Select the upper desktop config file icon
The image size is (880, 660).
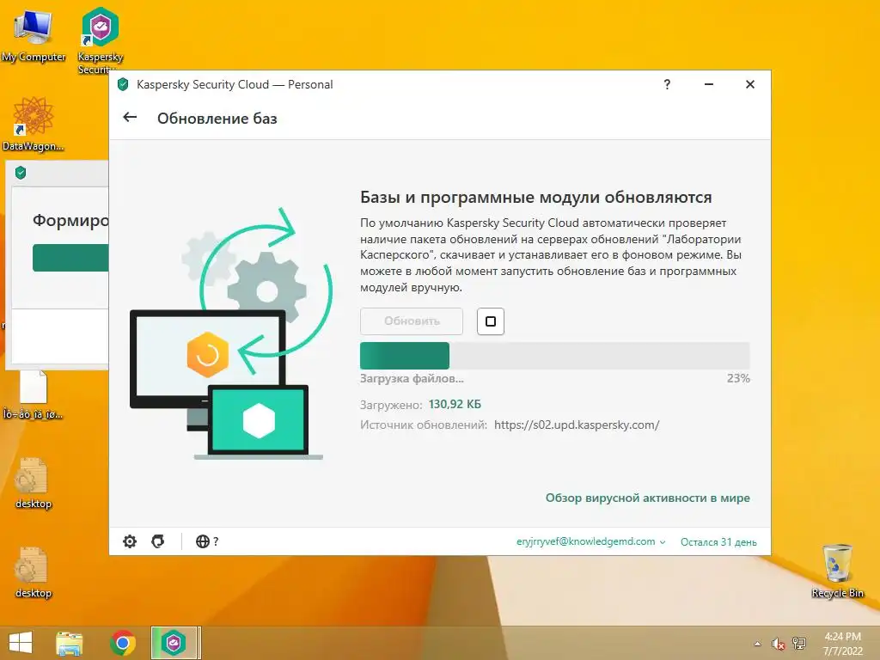click(34, 483)
